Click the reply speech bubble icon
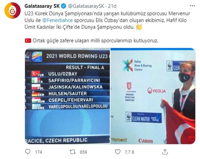Screen dimensions: 200x159 28,152
